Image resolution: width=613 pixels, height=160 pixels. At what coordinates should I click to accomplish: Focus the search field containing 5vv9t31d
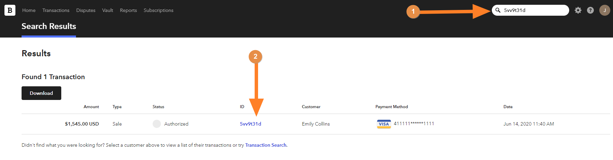point(531,10)
